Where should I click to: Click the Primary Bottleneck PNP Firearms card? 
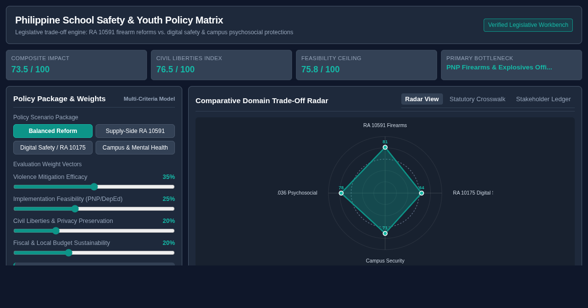tap(512, 65)
